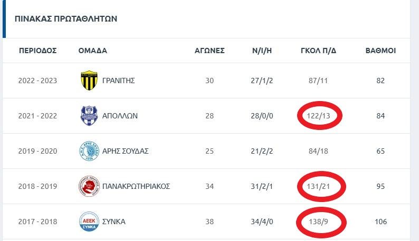Click the ΒΑΘΜΟΙ column header
419x241 pixels.
[x=380, y=51]
